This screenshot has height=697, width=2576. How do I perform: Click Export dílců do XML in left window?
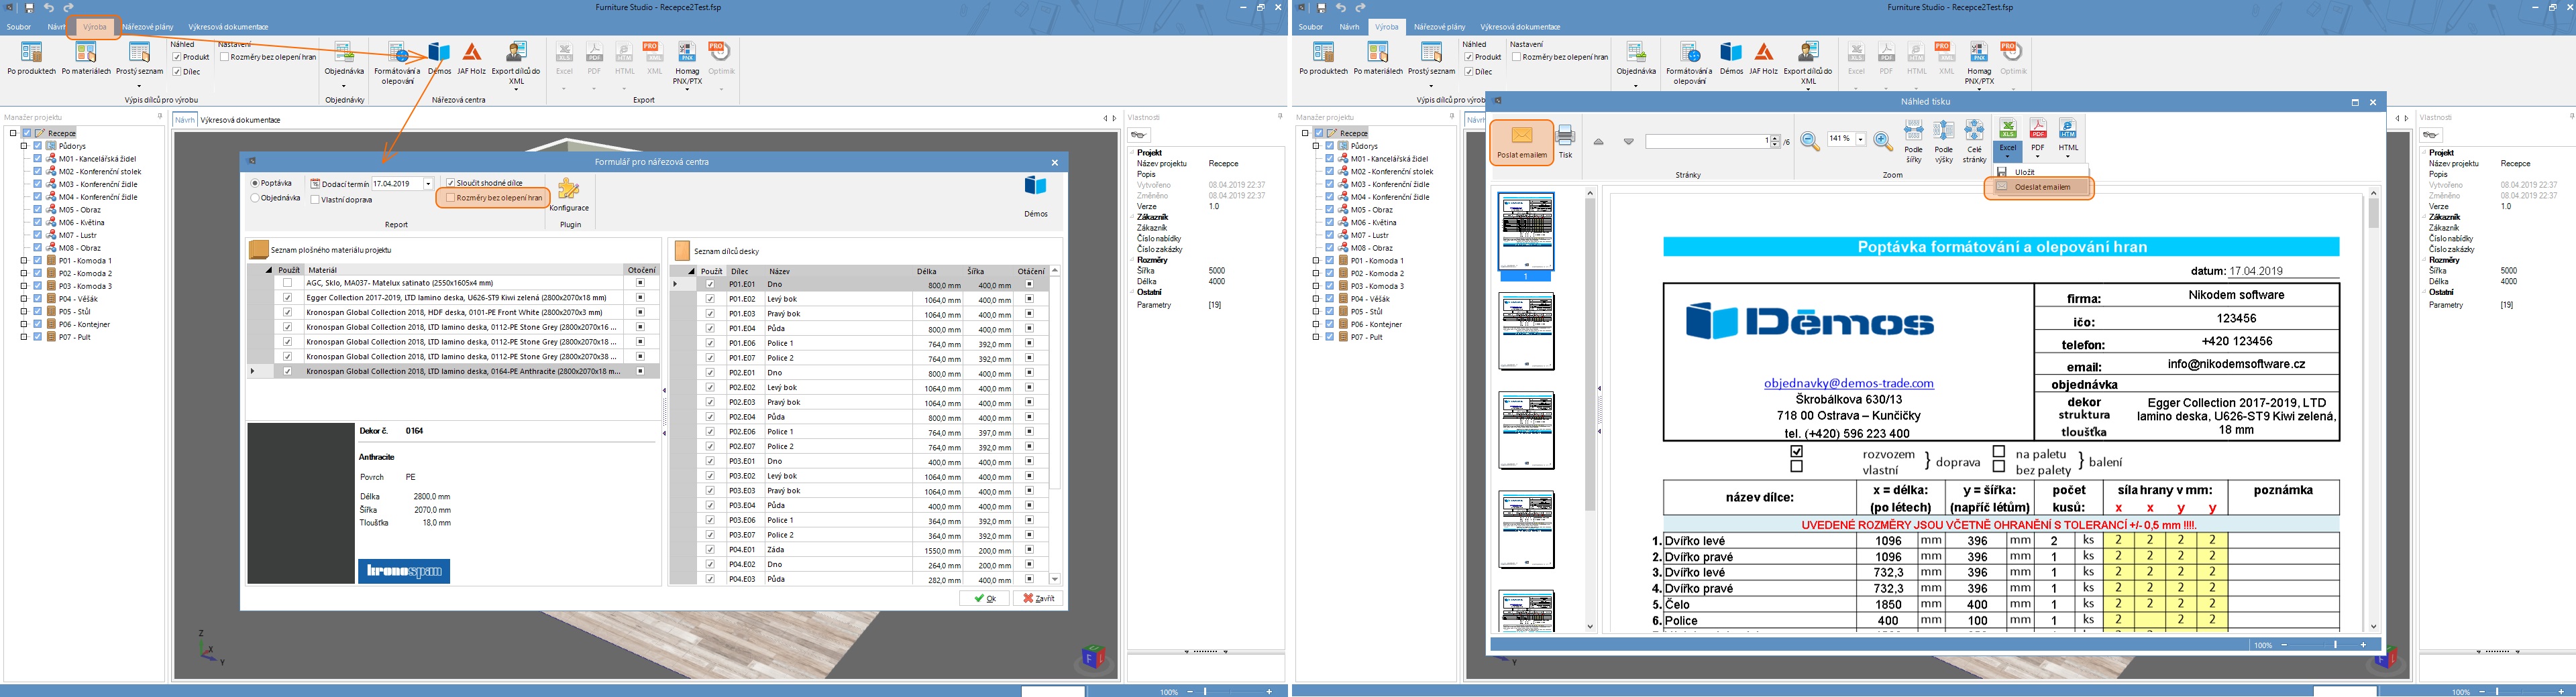tap(516, 62)
